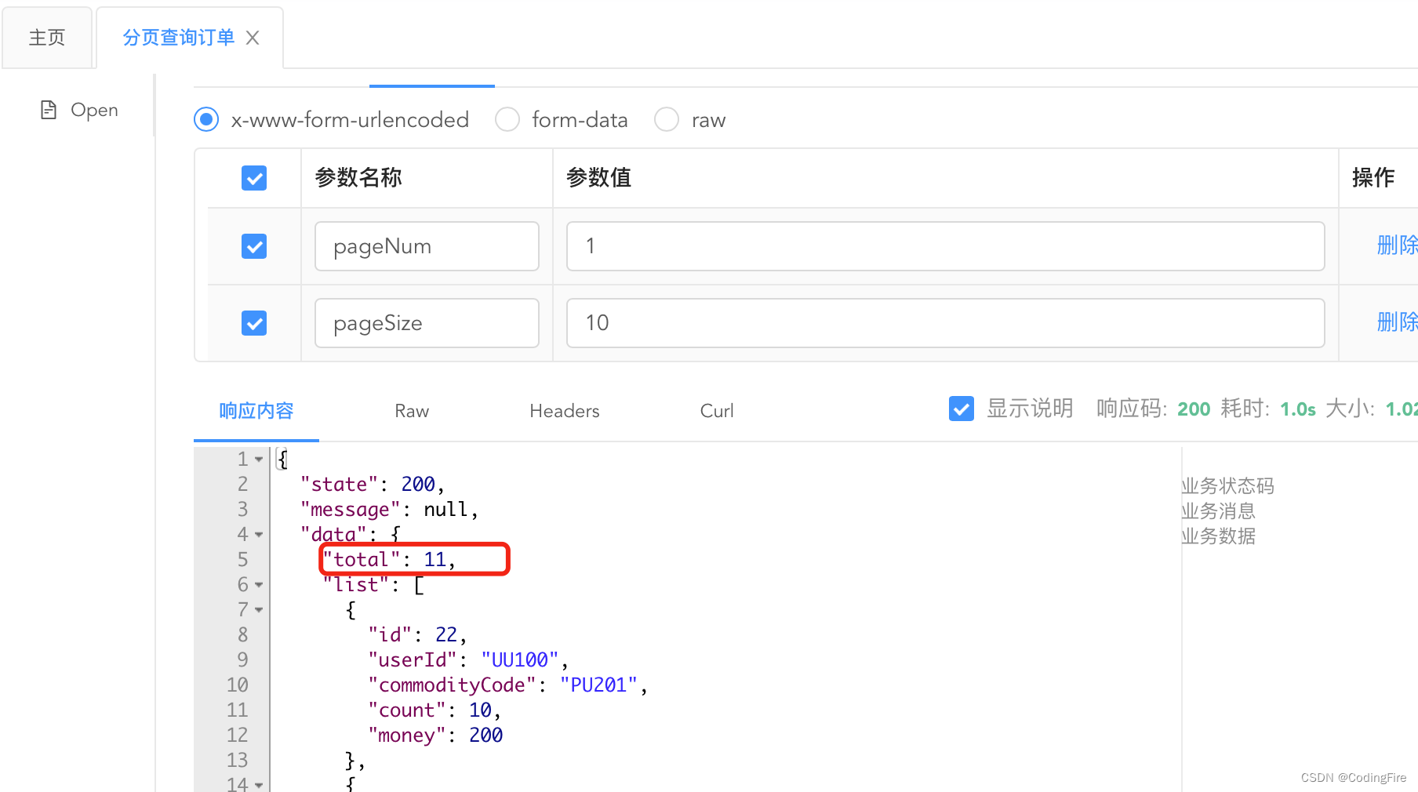
Task: Collapse the list array at line 6
Action: (259, 585)
